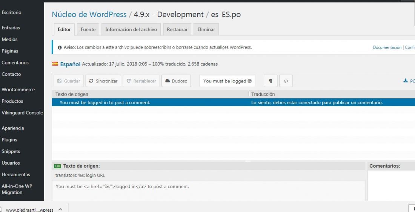Click the pane splitter handle above Texto de origen
This screenshot has width=415, height=212.
tap(248, 160)
